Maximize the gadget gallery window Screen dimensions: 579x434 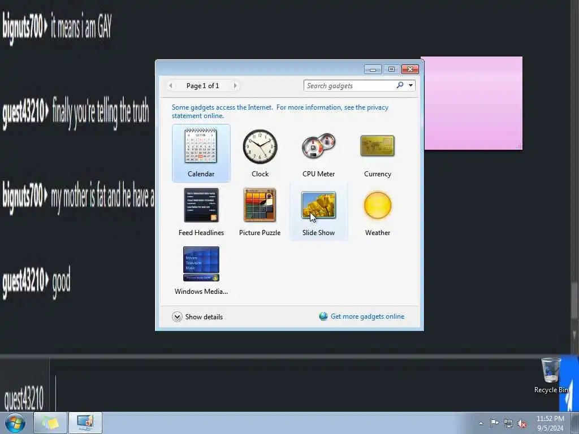tap(391, 70)
